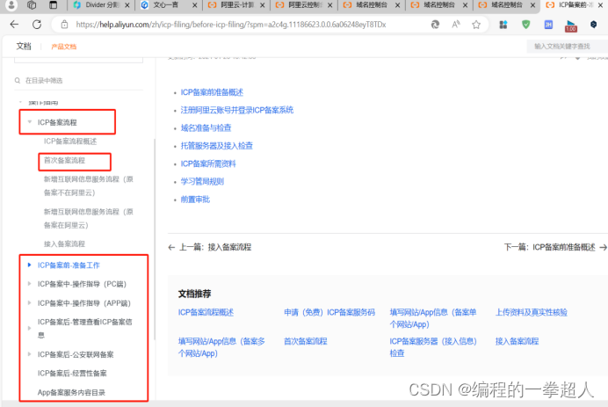608x407 pixels.
Task: Open recommended 首次备案流程 link
Action: tap(306, 341)
